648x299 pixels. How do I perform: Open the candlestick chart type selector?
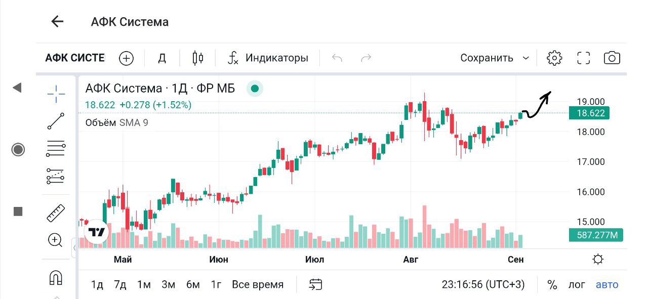(x=197, y=58)
